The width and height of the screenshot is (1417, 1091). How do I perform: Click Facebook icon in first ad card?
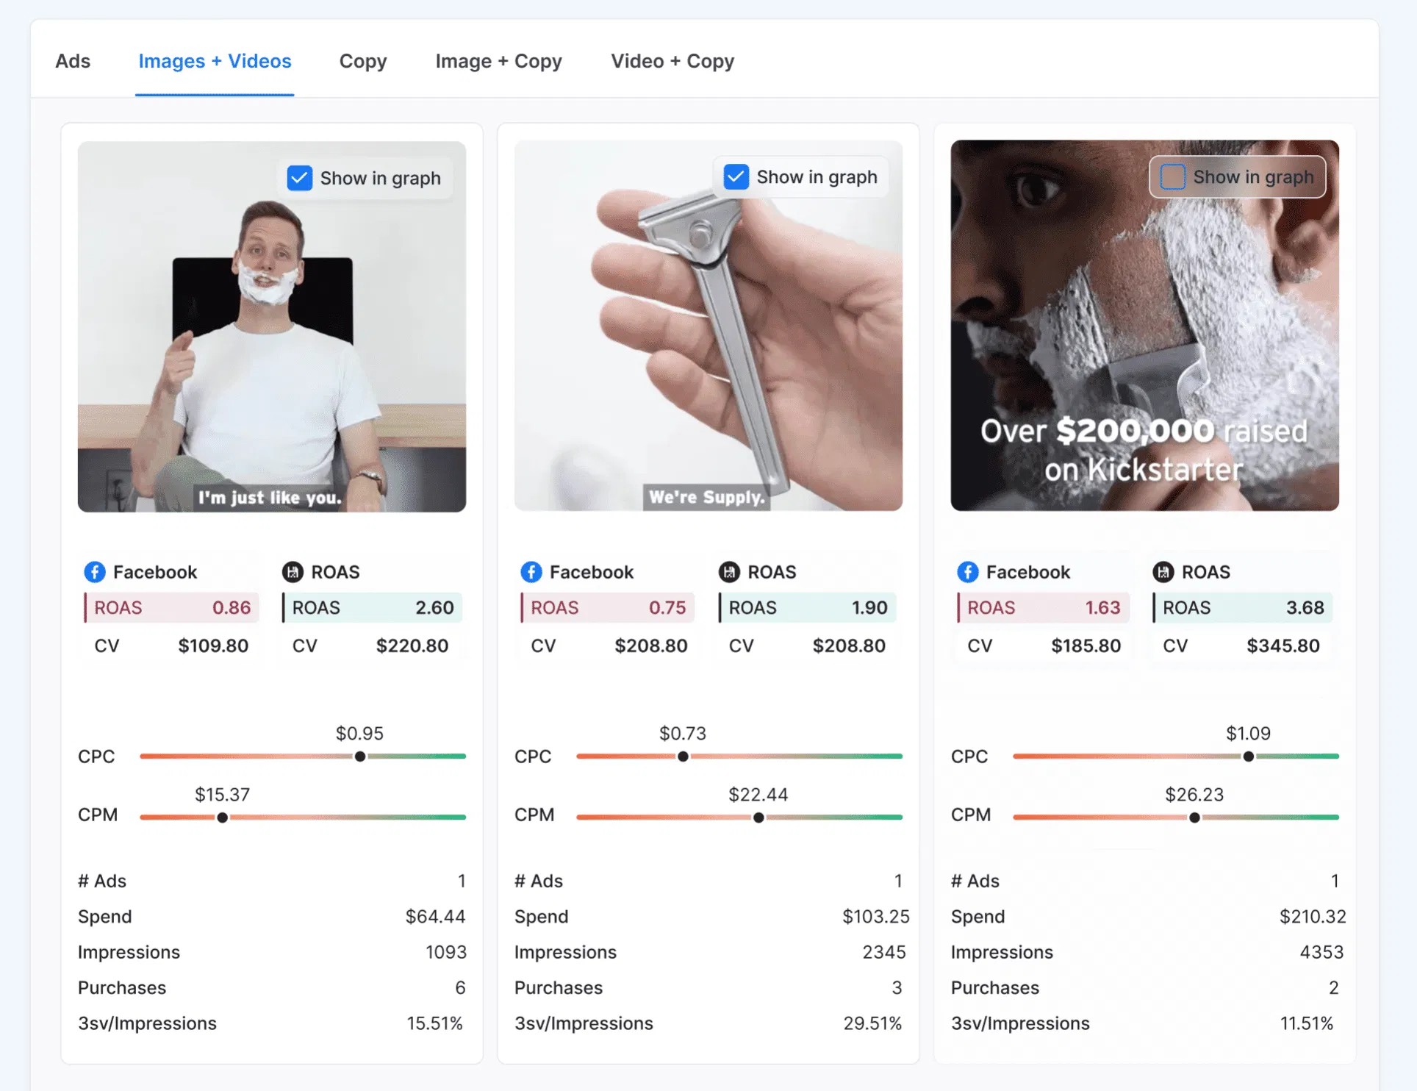(95, 572)
